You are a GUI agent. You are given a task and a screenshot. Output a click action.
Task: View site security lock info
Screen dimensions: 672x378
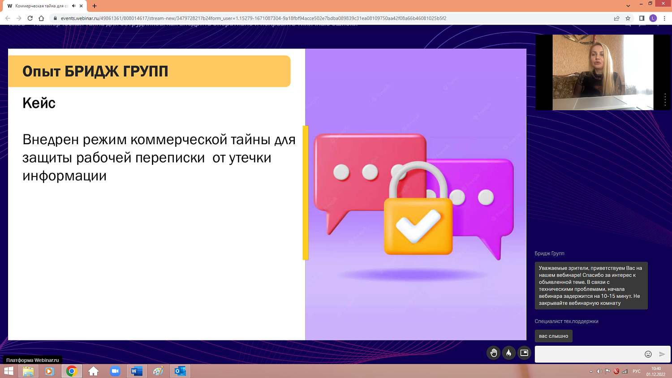click(55, 18)
